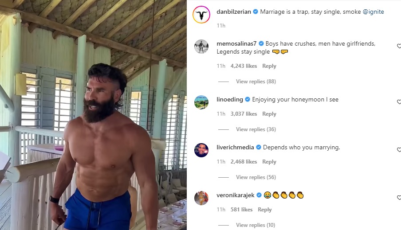Reply to memosalinas7's comment
Image resolution: width=401 pixels, height=230 pixels.
coord(269,66)
